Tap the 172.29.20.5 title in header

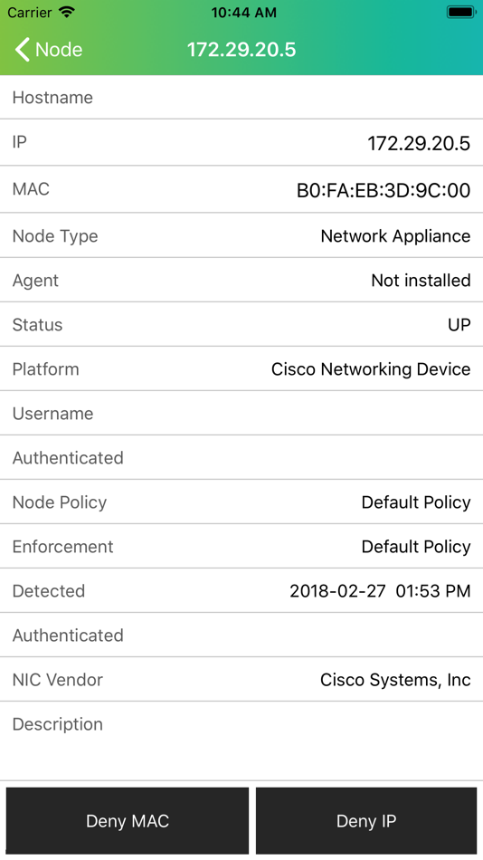[x=241, y=50]
